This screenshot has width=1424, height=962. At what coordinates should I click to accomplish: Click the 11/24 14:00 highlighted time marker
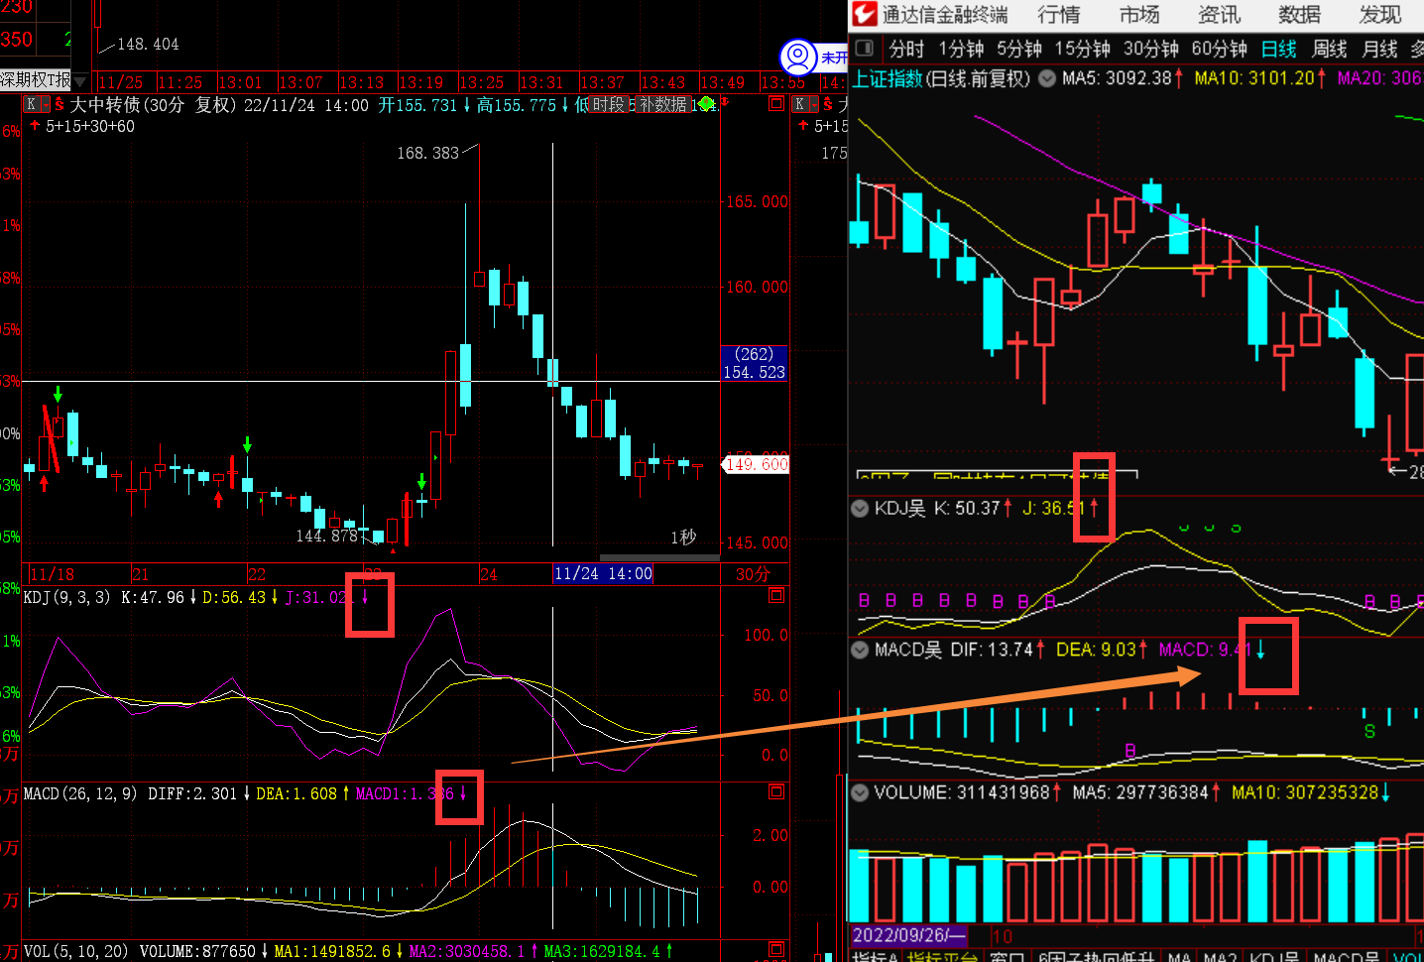click(603, 573)
